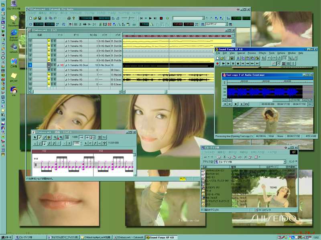321x240 pixels.
Task: Toggle Record arm on track 4
Action: pos(55,56)
